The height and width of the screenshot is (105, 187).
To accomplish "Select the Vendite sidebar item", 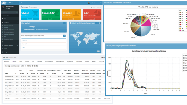I will 6,27.
